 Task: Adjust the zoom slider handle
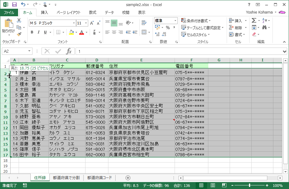249,185
